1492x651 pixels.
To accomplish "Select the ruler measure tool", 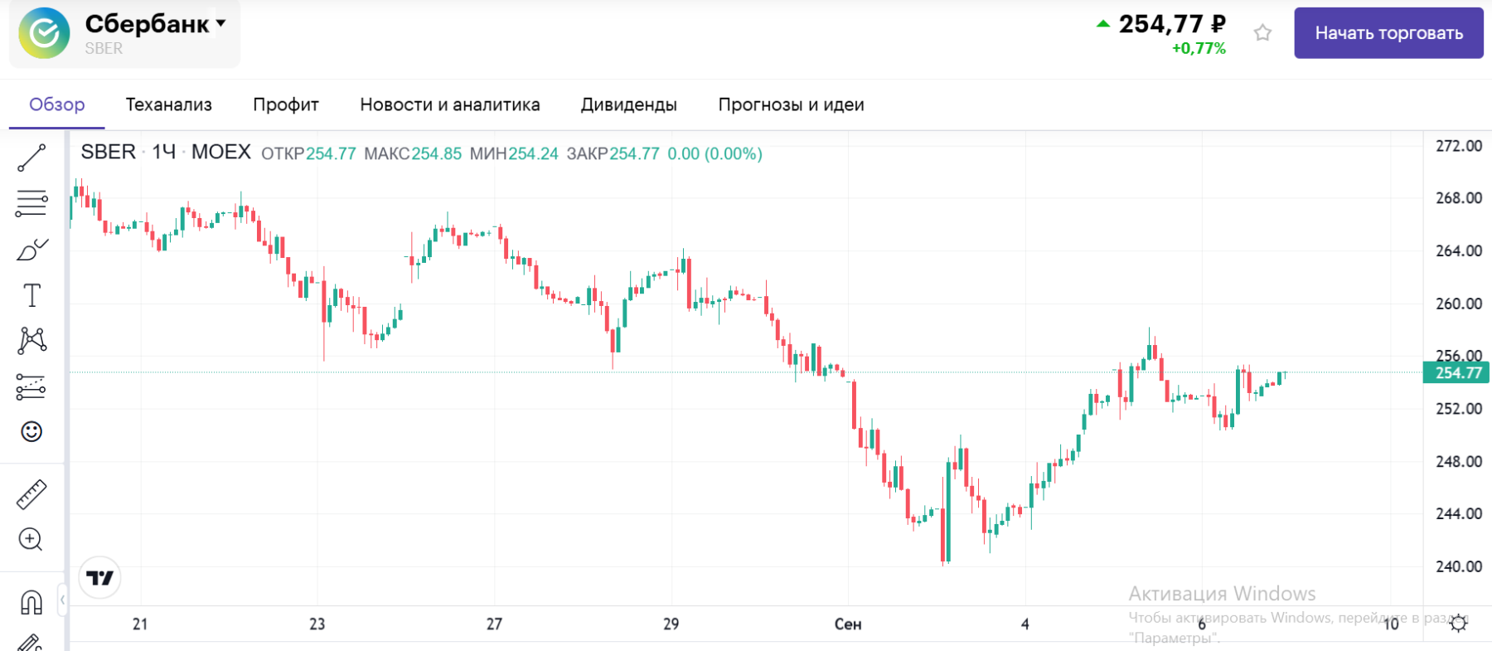I will pos(31,494).
